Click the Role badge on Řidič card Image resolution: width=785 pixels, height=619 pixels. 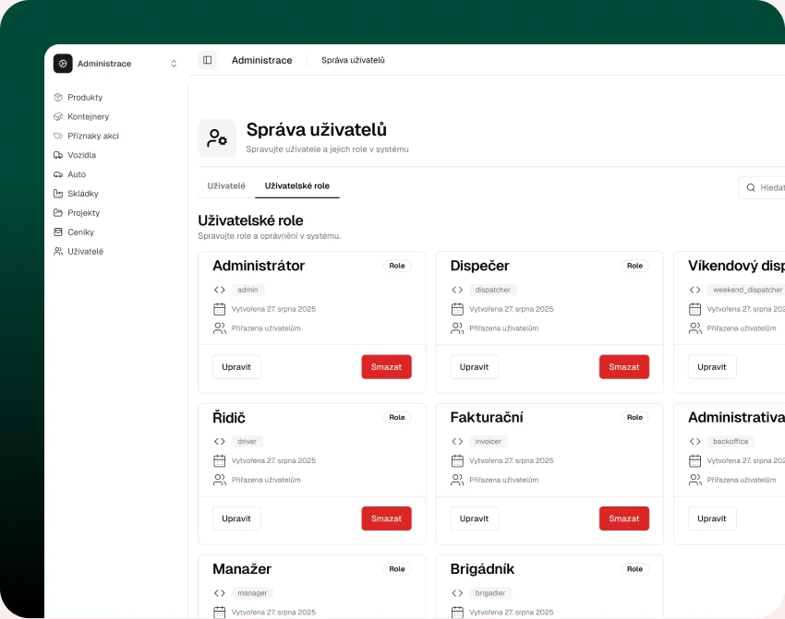(397, 417)
